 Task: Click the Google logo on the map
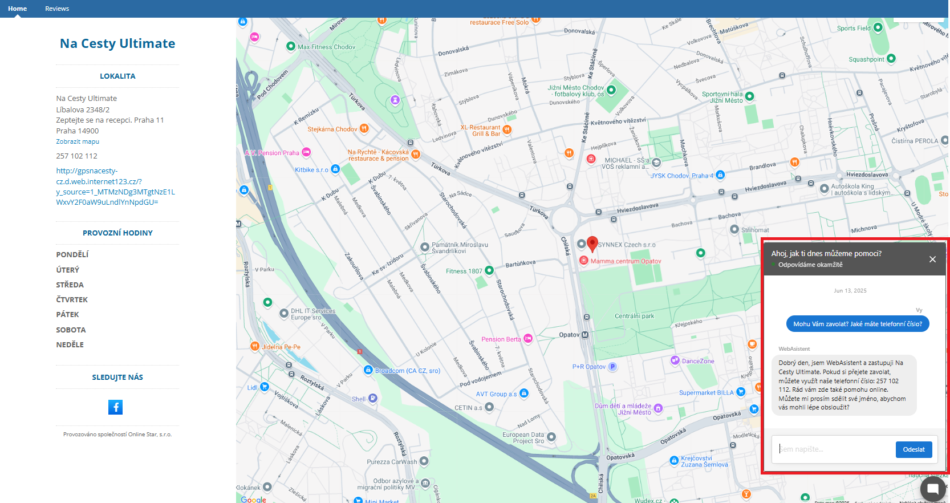(253, 499)
